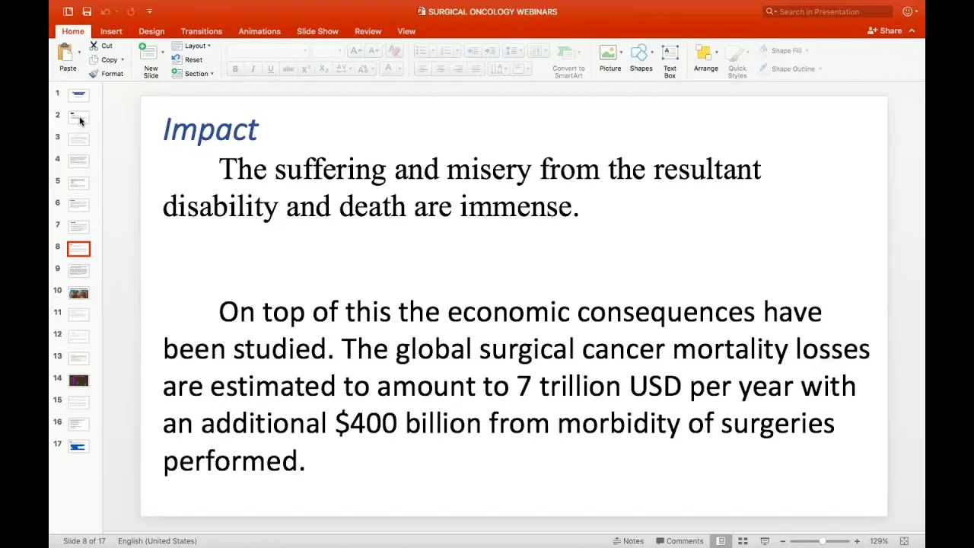Switch to the Insert tab

(111, 31)
